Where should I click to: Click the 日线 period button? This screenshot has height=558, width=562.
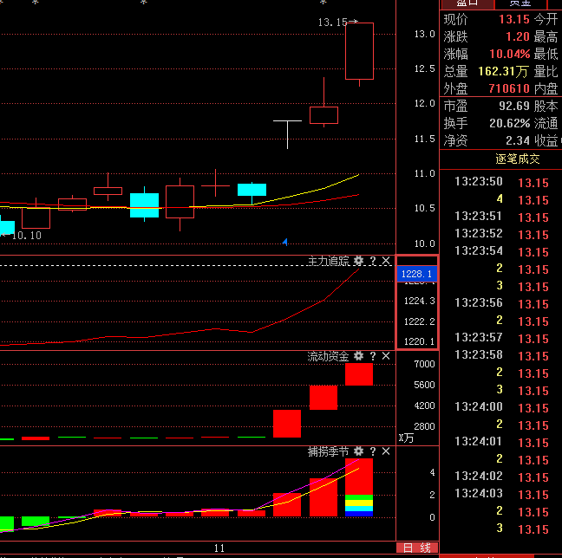point(417,548)
